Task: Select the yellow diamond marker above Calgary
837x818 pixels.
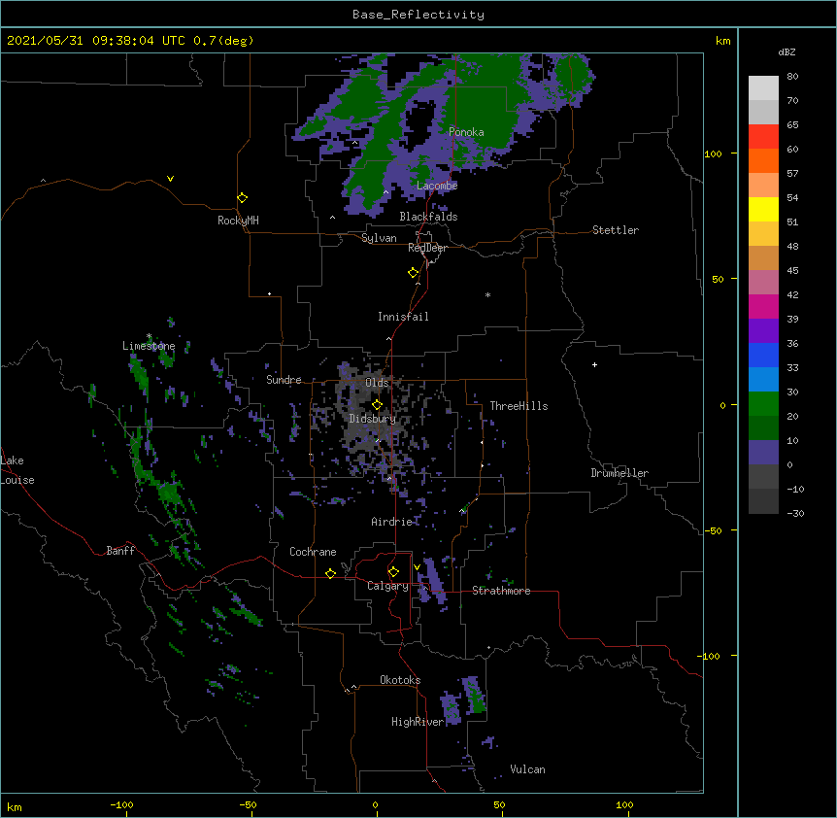Action: 393,572
